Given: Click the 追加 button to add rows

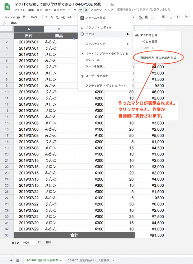Looking at the screenshot, I should [48, 242].
